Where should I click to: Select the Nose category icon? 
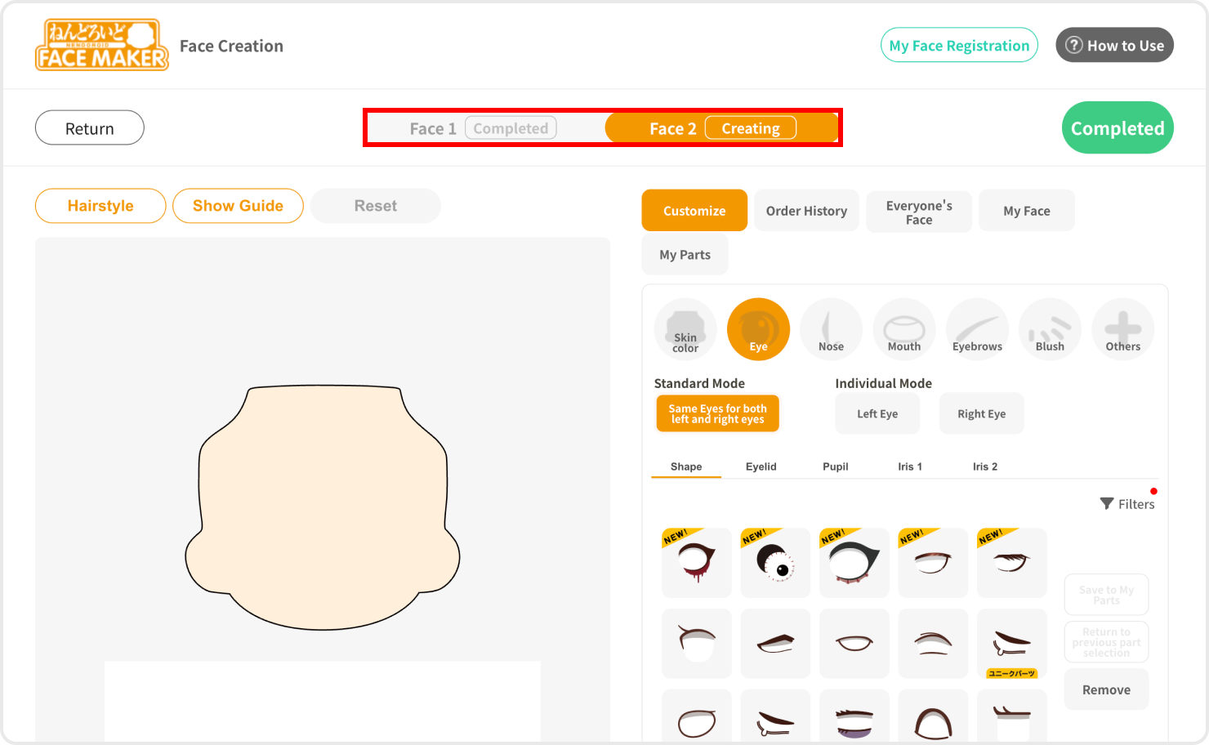tap(831, 329)
